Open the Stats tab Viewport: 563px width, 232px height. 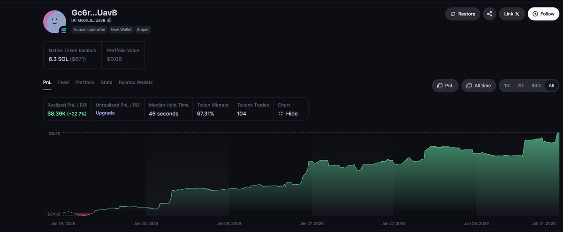click(107, 82)
